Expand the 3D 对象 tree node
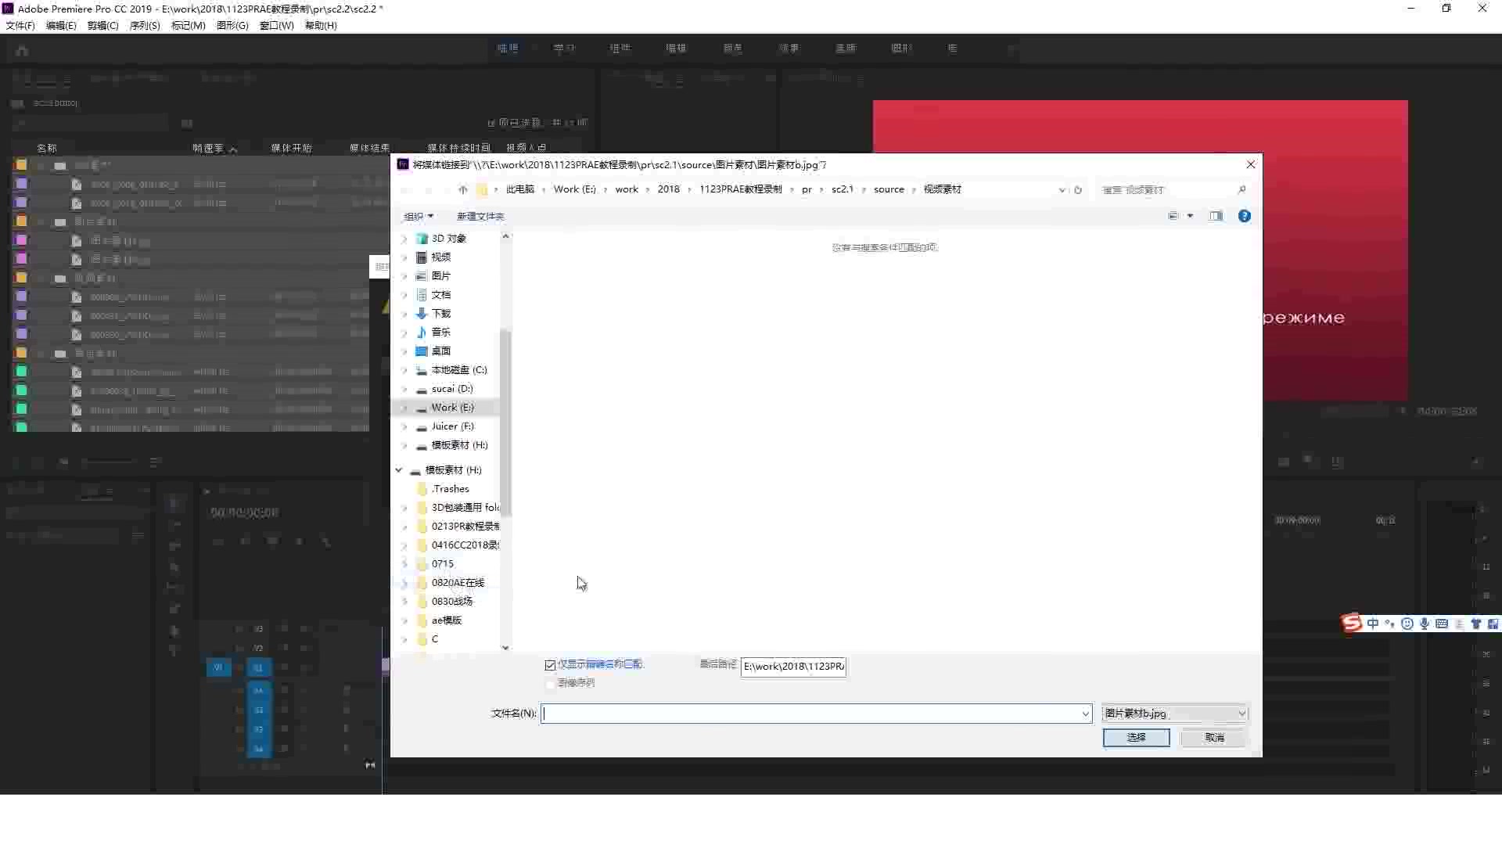The width and height of the screenshot is (1502, 845). (404, 239)
